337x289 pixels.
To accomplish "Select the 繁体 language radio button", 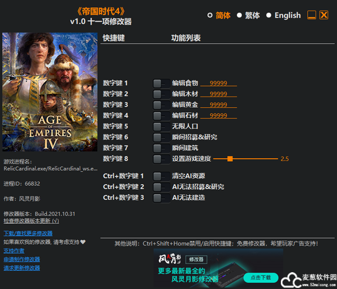I will tap(239, 16).
